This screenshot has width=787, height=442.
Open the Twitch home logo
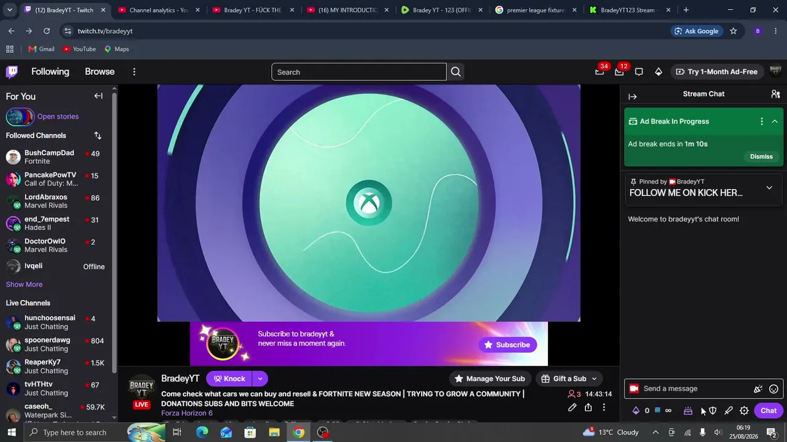[x=12, y=72]
